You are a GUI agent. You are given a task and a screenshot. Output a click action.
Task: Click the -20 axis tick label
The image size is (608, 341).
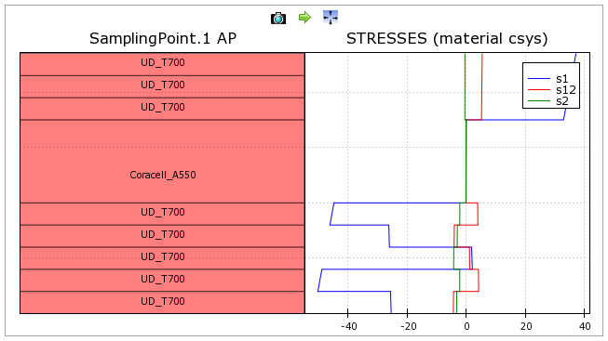(x=409, y=327)
